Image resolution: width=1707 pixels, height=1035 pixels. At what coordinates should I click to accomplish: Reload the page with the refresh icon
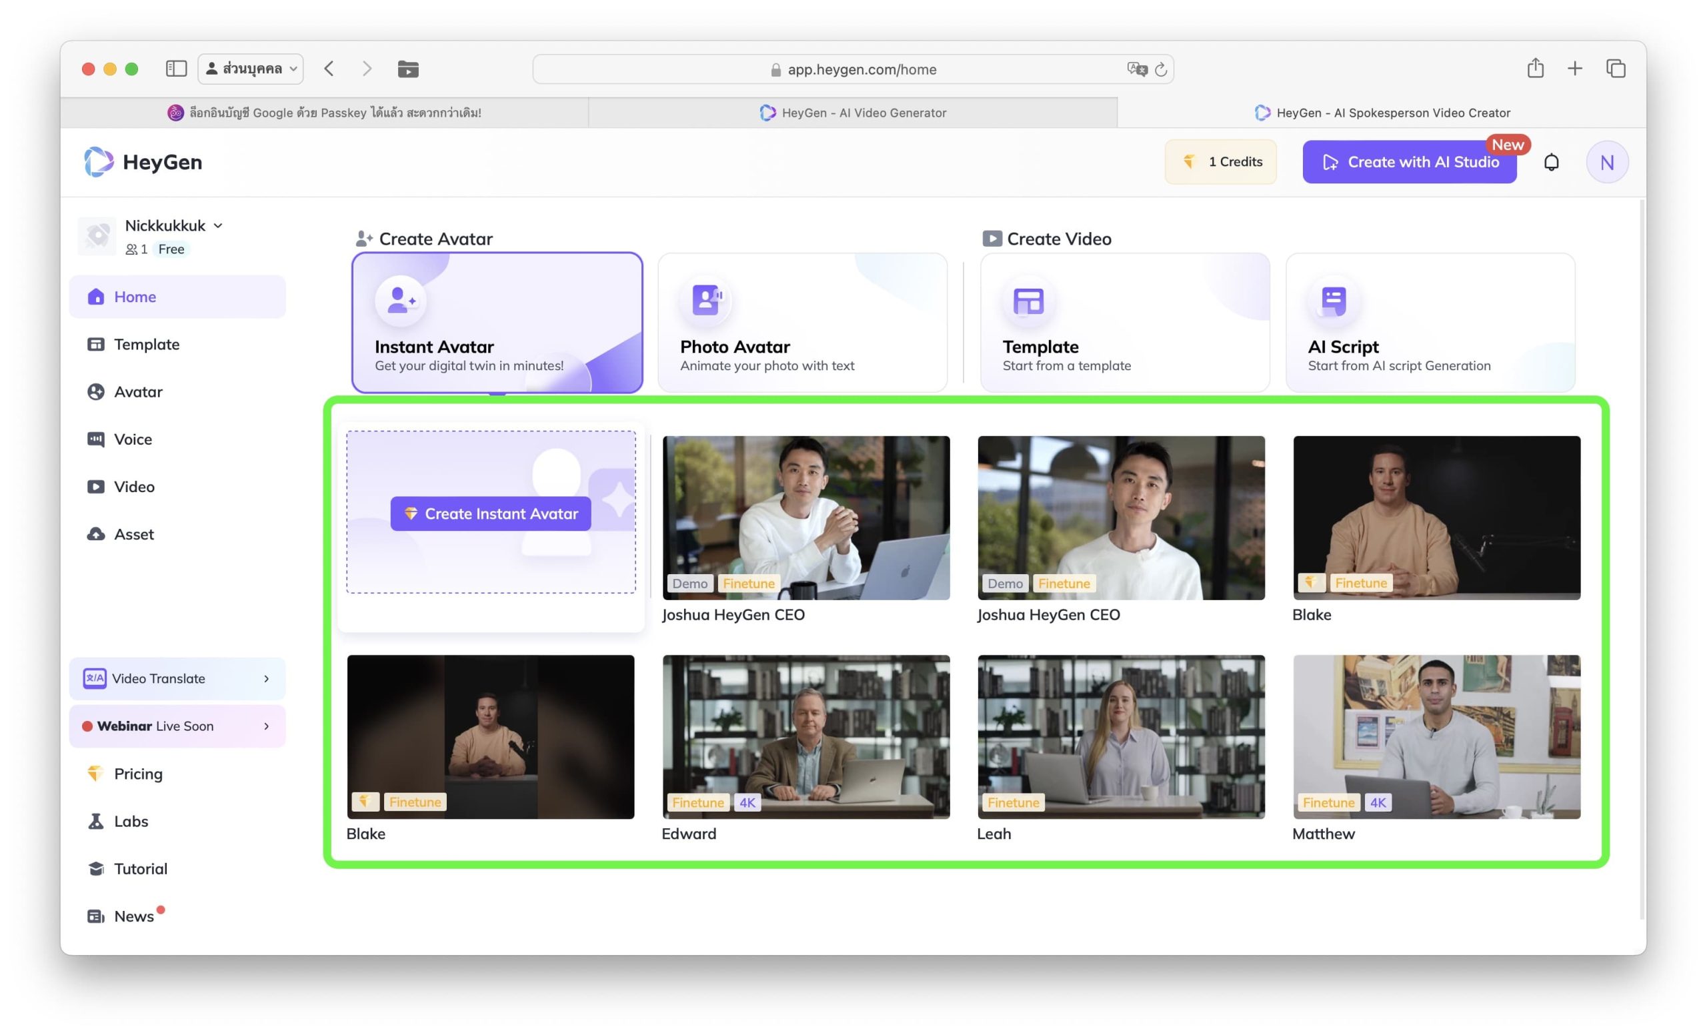point(1162,69)
